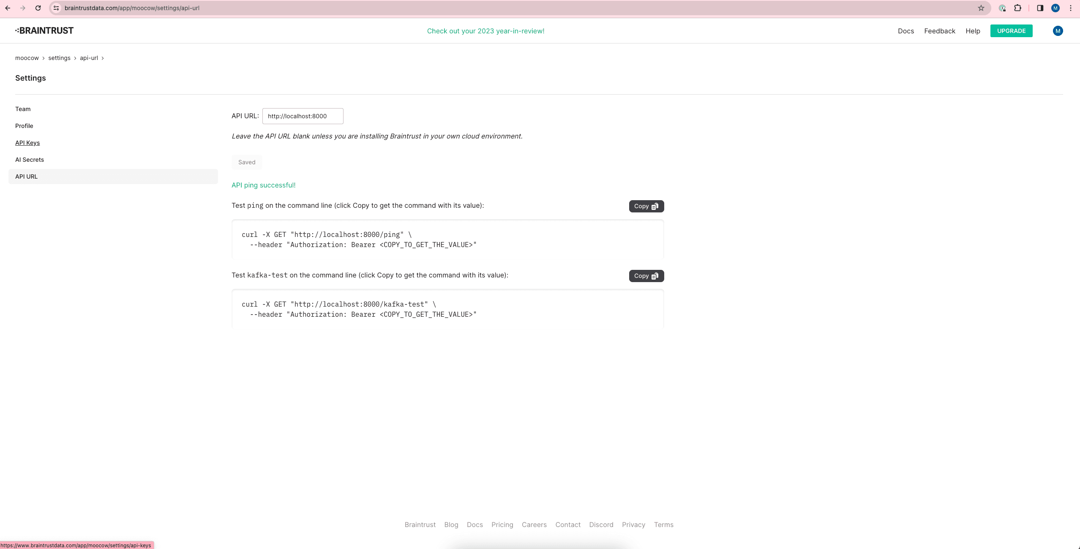Image resolution: width=1080 pixels, height=549 pixels.
Task: Open the Docs menu item
Action: point(905,31)
